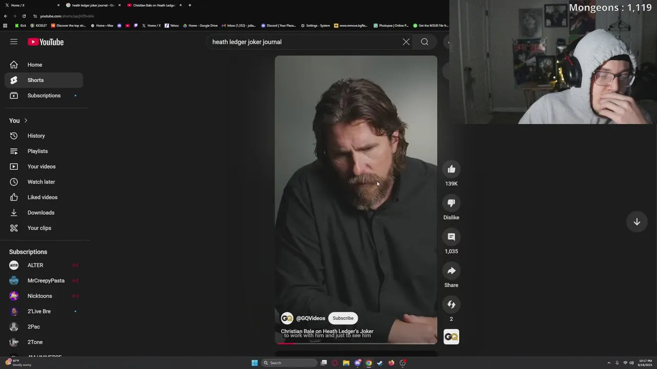Screen dimensions: 657x369
Task: Open the KICKLET bookmark
Action: pyautogui.click(x=39, y=26)
